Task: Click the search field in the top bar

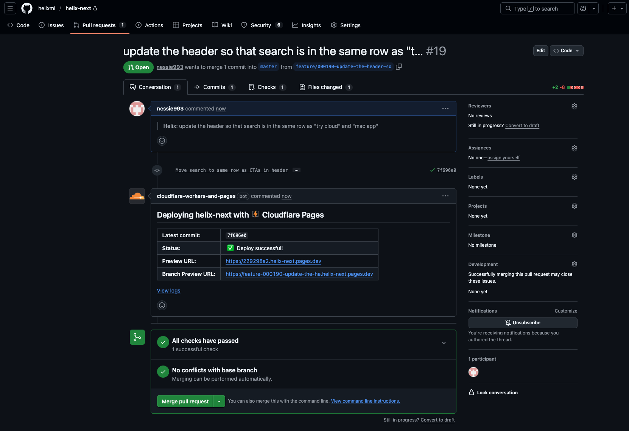Action: pos(537,8)
